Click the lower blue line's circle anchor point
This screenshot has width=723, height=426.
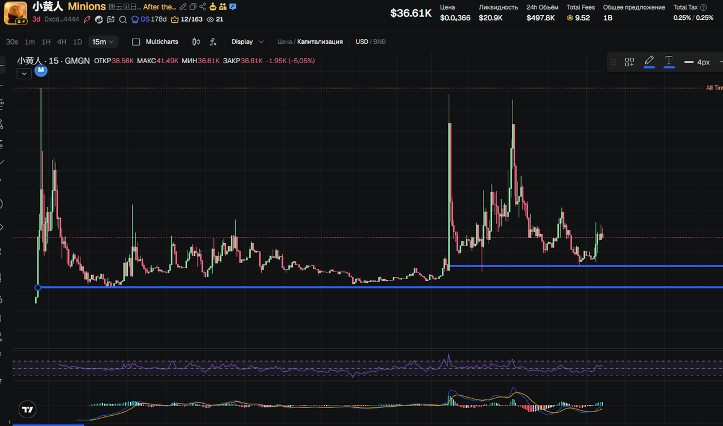38,288
